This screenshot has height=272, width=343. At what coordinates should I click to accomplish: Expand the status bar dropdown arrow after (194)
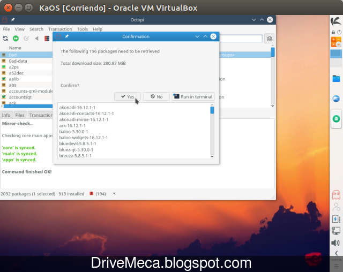click(114, 193)
